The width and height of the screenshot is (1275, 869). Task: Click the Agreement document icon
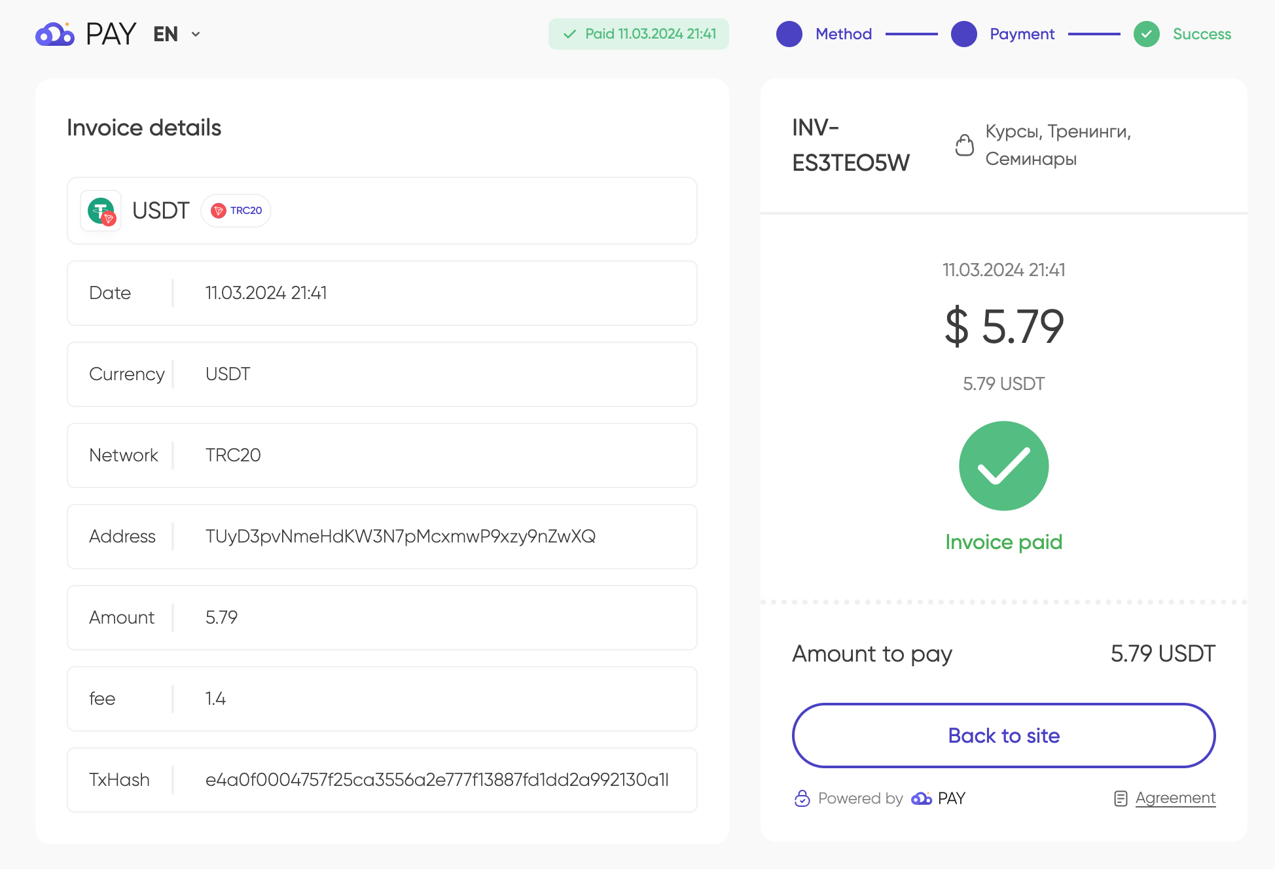(1121, 798)
